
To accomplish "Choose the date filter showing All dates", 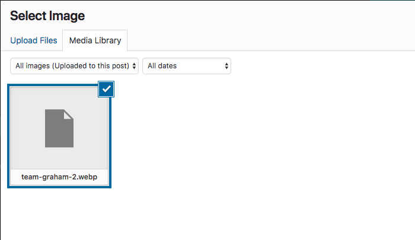I will [x=187, y=66].
